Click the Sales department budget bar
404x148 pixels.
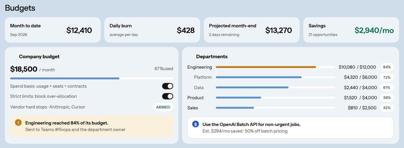click(x=275, y=108)
